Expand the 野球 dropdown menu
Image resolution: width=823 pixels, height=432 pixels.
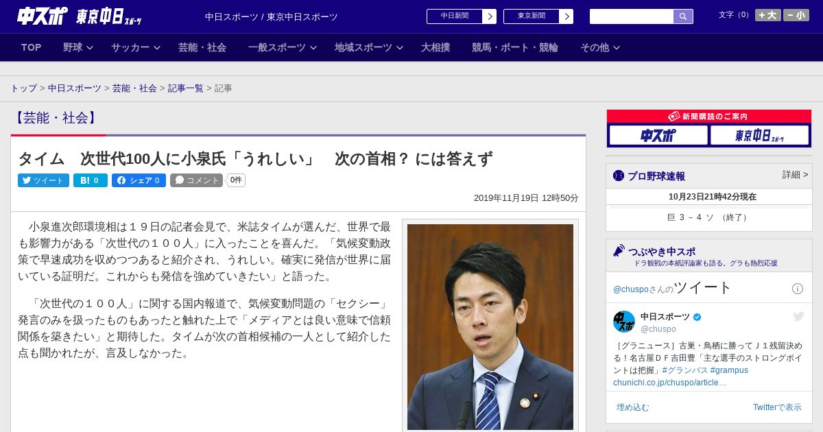pyautogui.click(x=77, y=47)
